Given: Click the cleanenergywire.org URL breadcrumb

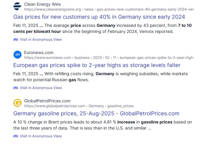Looking at the screenshot, I should [109, 9].
